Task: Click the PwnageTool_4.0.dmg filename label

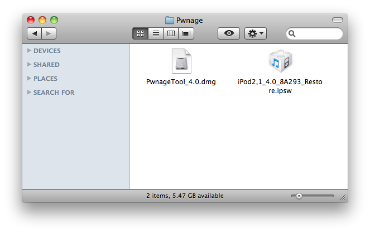Action: (181, 82)
